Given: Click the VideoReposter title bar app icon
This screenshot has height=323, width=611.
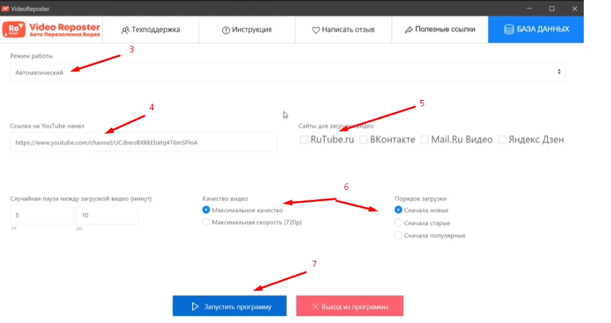Looking at the screenshot, I should click(x=5, y=8).
